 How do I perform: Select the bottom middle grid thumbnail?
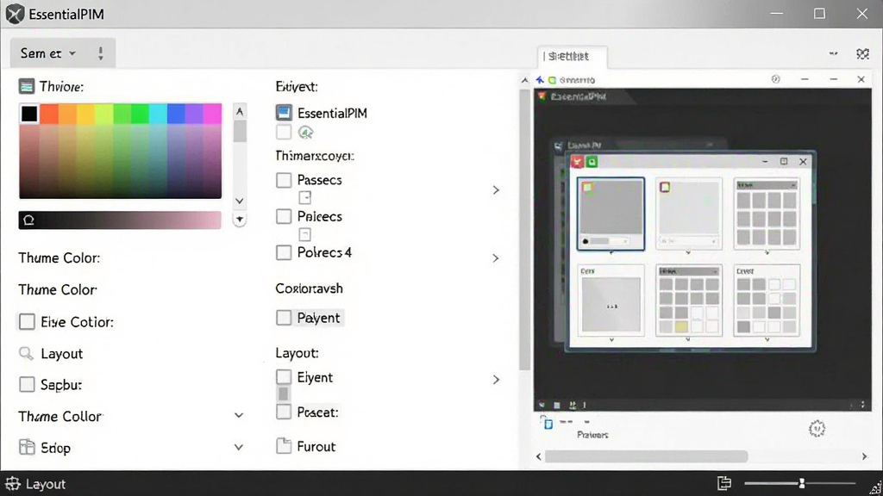[x=689, y=301]
